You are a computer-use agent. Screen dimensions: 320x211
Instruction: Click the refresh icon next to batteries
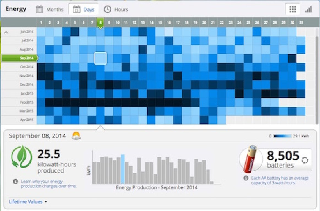click(305, 160)
